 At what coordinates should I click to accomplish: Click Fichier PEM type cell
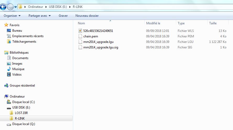[186, 36]
